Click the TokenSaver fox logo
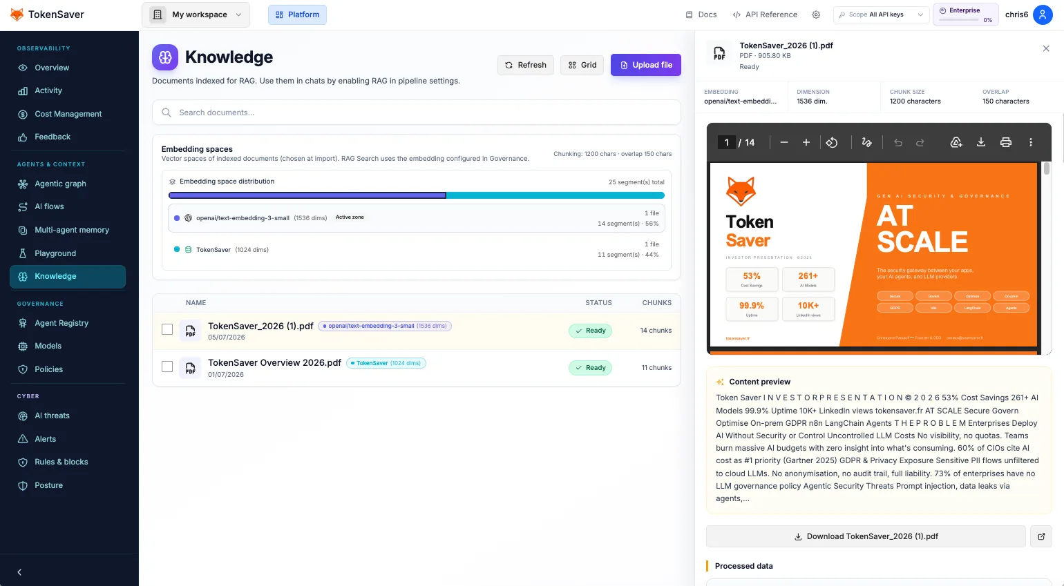 coord(17,14)
